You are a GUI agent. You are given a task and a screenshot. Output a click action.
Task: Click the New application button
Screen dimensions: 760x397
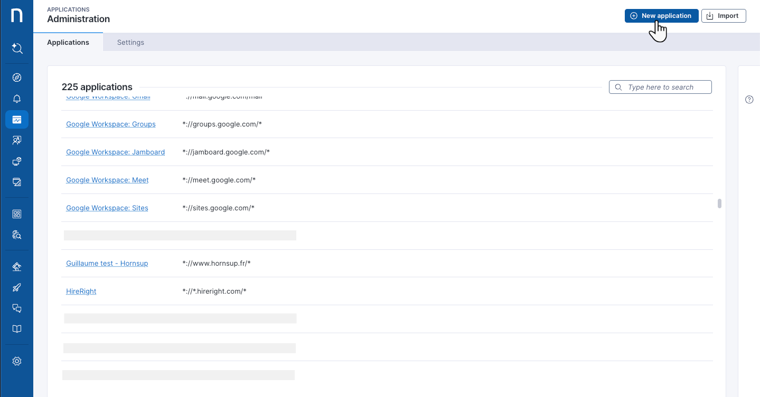(661, 15)
